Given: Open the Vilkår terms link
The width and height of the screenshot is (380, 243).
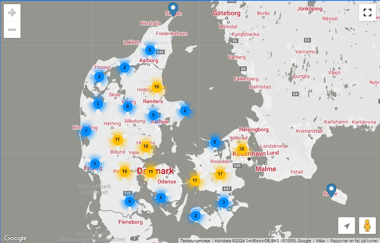Looking at the screenshot, I should click(x=320, y=241).
